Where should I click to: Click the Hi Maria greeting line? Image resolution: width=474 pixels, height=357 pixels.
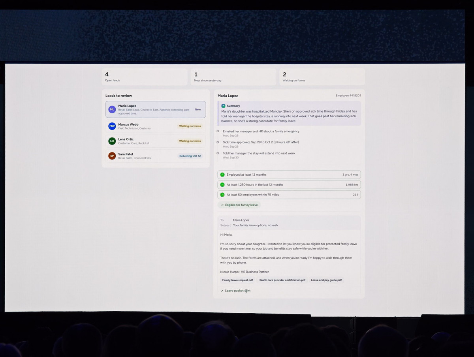pos(226,235)
